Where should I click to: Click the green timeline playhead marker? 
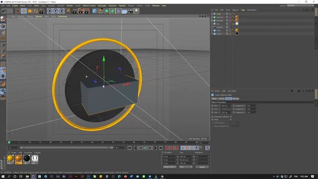(9, 143)
